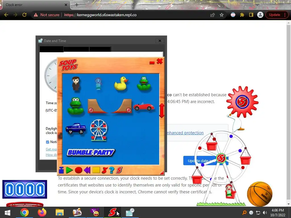Select the red sports car toy
The image size is (291, 218).
[x=144, y=107]
